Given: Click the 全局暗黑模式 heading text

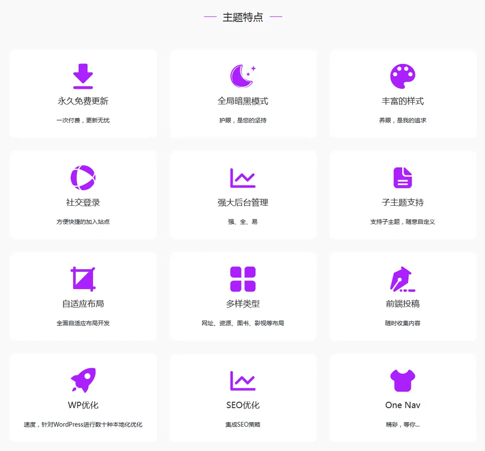Looking at the screenshot, I should pos(242,101).
